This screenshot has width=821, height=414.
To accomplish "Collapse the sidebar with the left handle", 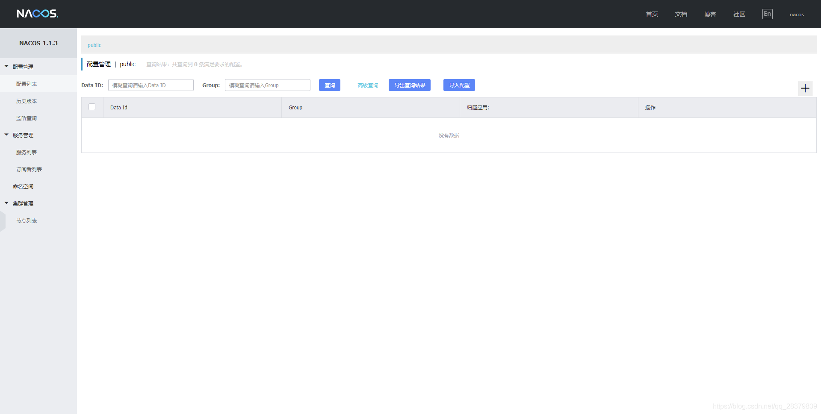I will pyautogui.click(x=3, y=221).
